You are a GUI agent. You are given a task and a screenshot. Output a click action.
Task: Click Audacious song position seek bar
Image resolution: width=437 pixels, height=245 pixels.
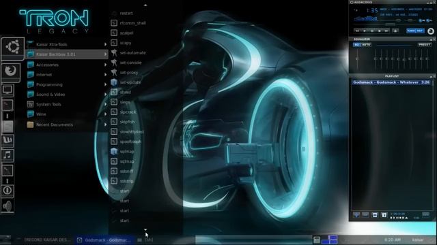(393, 24)
